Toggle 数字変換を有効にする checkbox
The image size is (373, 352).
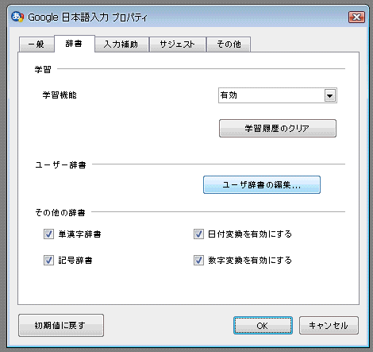pyautogui.click(x=198, y=261)
